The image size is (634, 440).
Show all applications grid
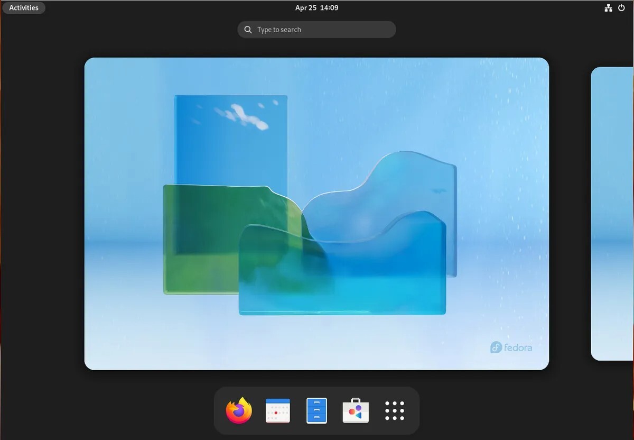pos(395,411)
